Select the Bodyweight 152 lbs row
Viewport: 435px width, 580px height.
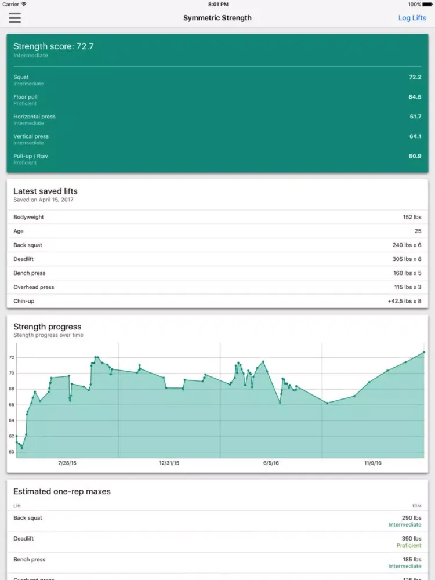[217, 217]
